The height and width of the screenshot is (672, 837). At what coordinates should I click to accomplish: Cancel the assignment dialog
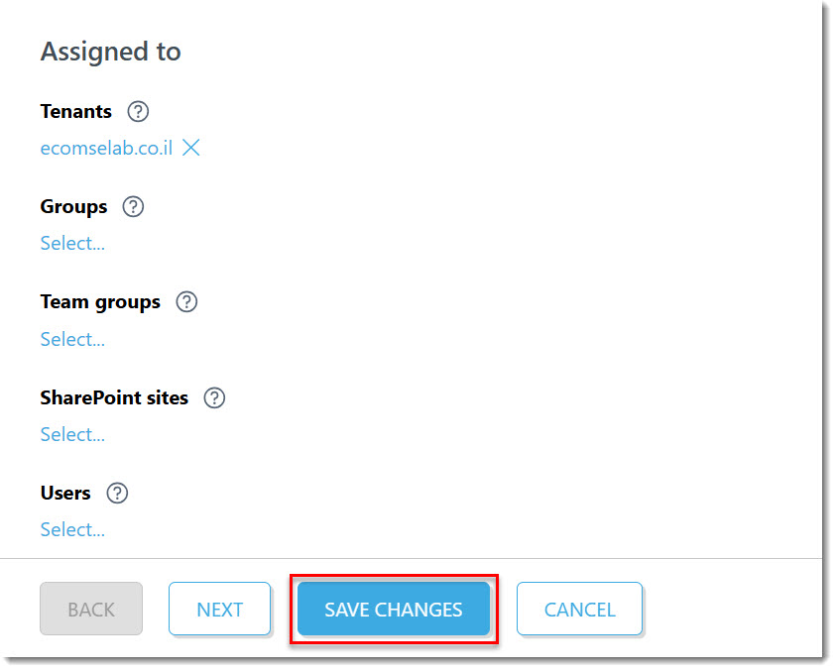click(x=579, y=610)
